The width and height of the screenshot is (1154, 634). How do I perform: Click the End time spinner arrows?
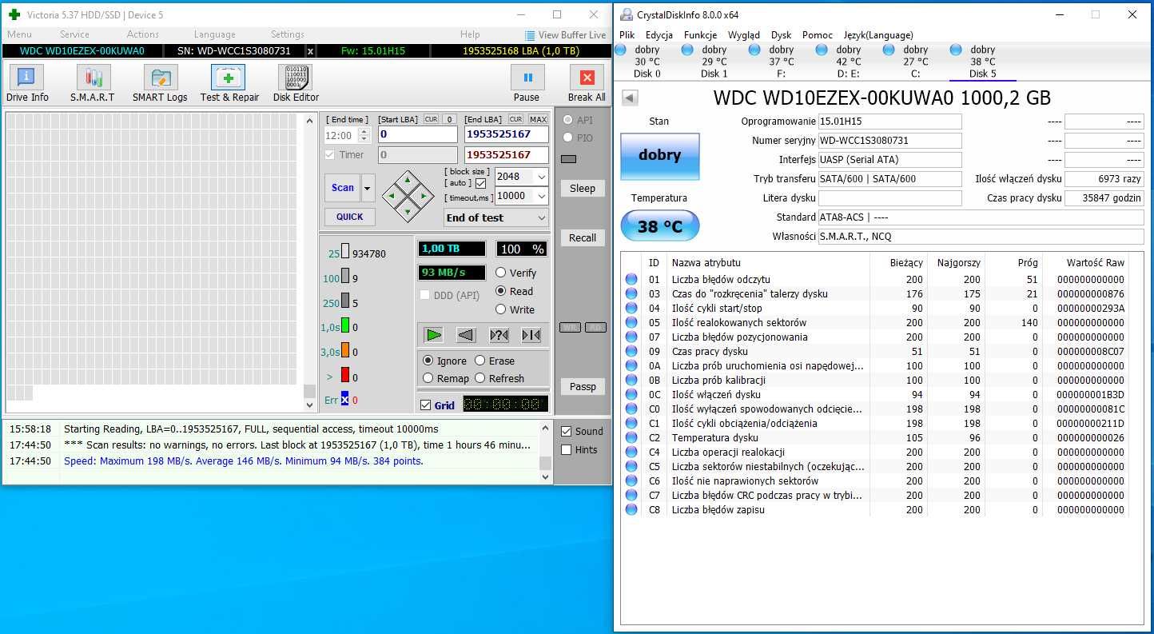tap(364, 135)
